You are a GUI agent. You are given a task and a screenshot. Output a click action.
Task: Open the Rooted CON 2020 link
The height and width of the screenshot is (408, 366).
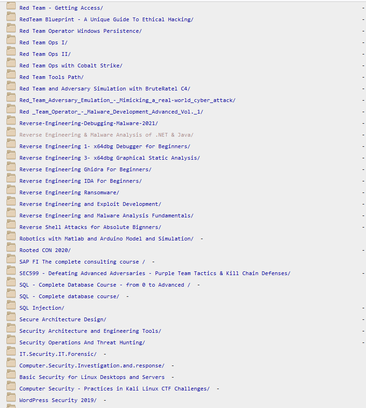click(x=45, y=250)
